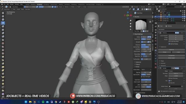The height and width of the screenshot is (104, 186).
Task: Open the Falloff dropdown in the header
Action: point(79,7)
